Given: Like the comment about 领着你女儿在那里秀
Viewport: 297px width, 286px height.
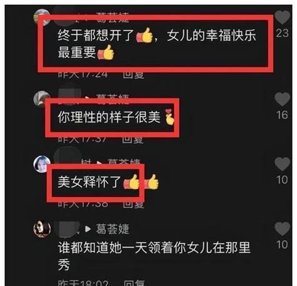Looking at the screenshot, I should [282, 228].
